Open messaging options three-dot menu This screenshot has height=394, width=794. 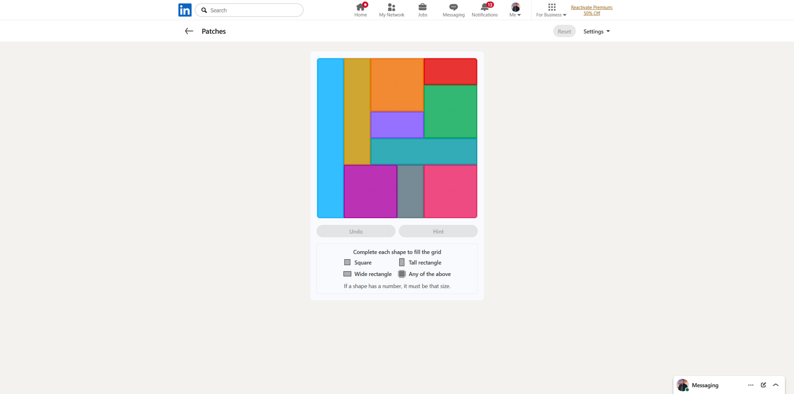pyautogui.click(x=750, y=385)
